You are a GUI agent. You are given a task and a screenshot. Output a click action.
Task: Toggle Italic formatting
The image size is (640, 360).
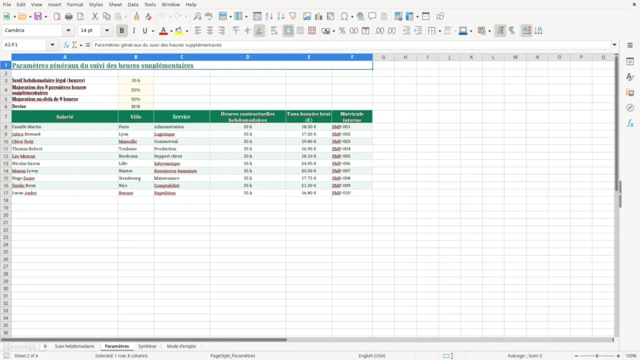pyautogui.click(x=134, y=31)
